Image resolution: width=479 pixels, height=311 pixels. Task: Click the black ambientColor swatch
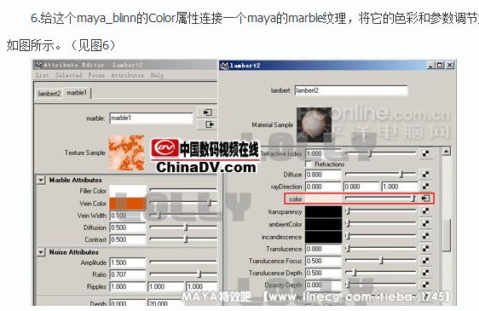(323, 224)
